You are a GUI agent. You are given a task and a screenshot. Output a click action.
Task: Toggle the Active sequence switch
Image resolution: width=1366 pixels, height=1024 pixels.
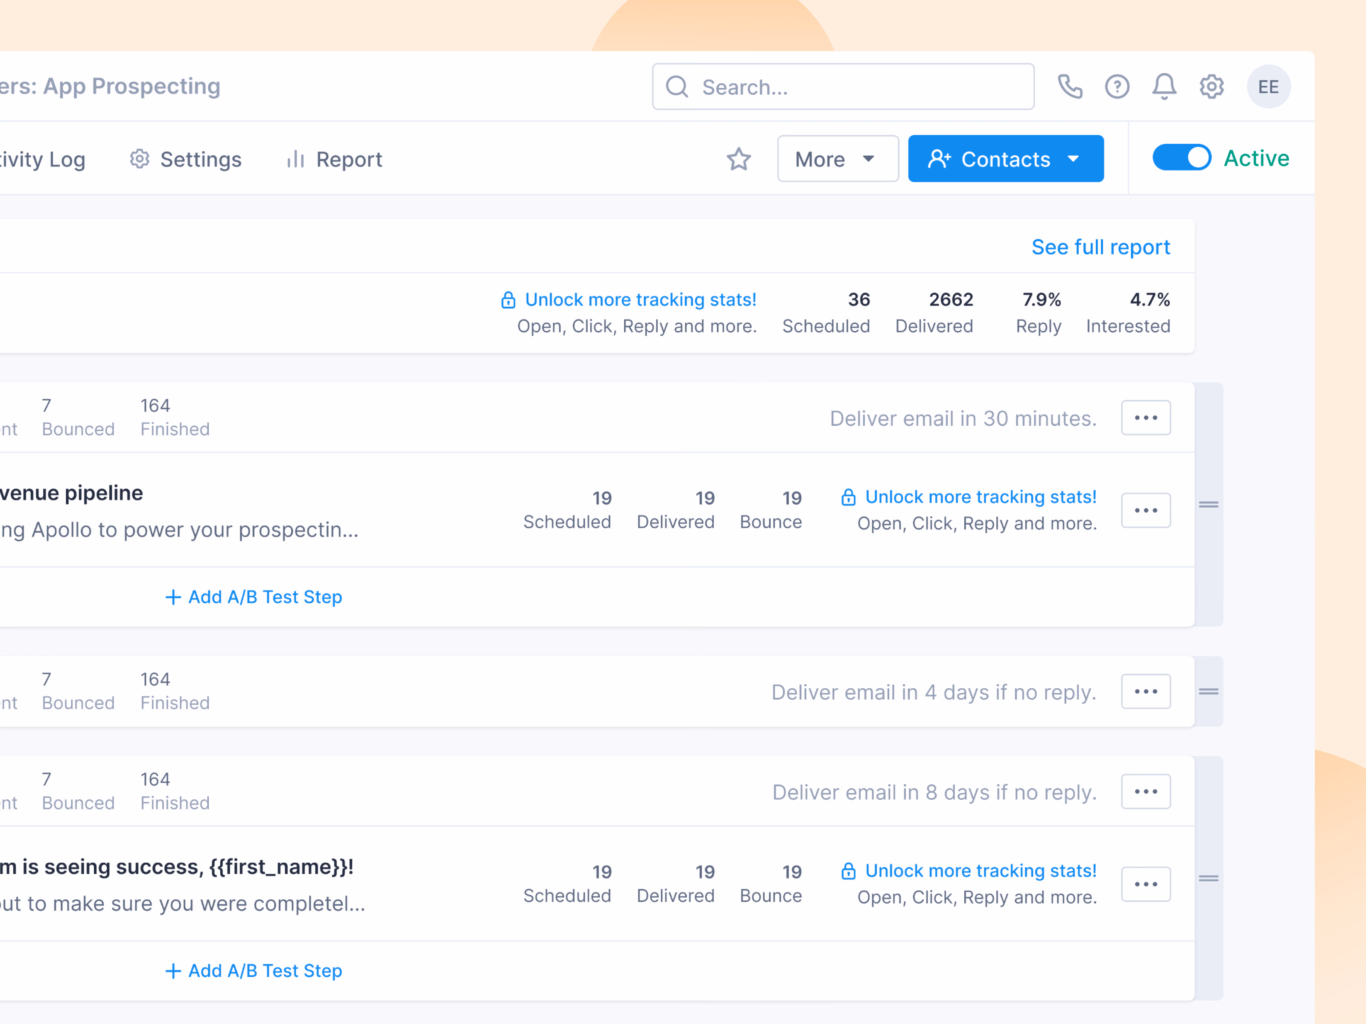[x=1181, y=158]
